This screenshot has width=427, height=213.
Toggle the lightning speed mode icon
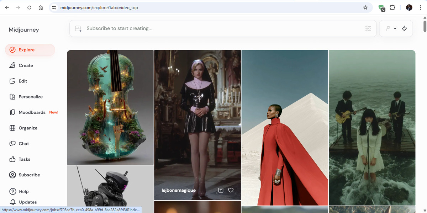tap(404, 28)
